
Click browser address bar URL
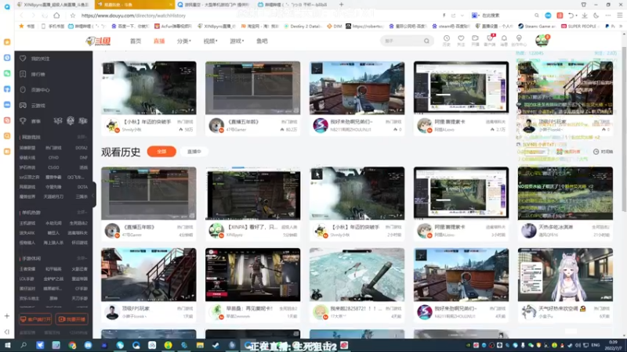pos(133,16)
